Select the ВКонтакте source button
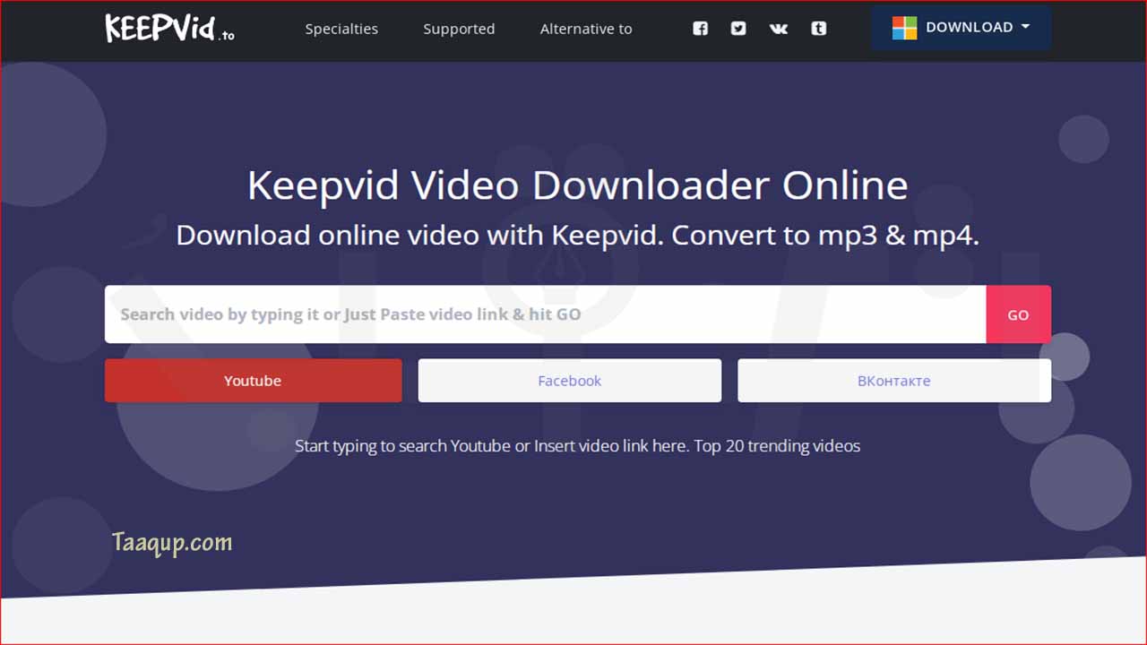1147x645 pixels. point(894,381)
